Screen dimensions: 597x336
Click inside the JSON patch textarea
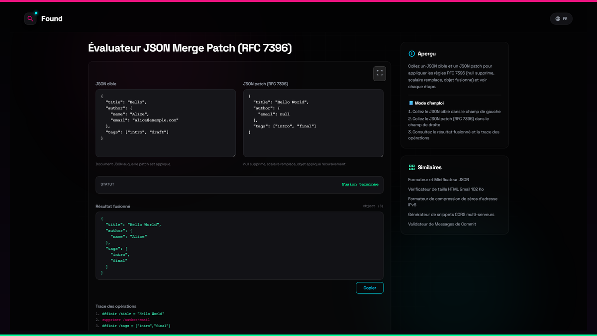point(313,123)
